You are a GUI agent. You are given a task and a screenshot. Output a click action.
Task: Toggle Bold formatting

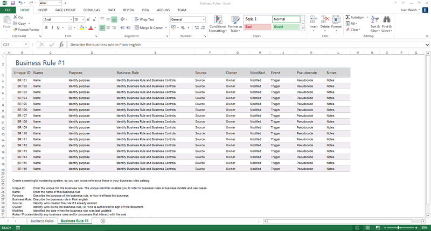tap(46, 28)
